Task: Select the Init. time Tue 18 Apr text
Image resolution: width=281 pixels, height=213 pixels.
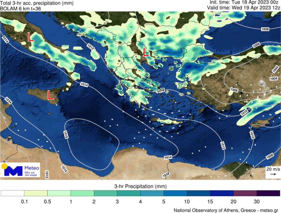Action: point(245,3)
